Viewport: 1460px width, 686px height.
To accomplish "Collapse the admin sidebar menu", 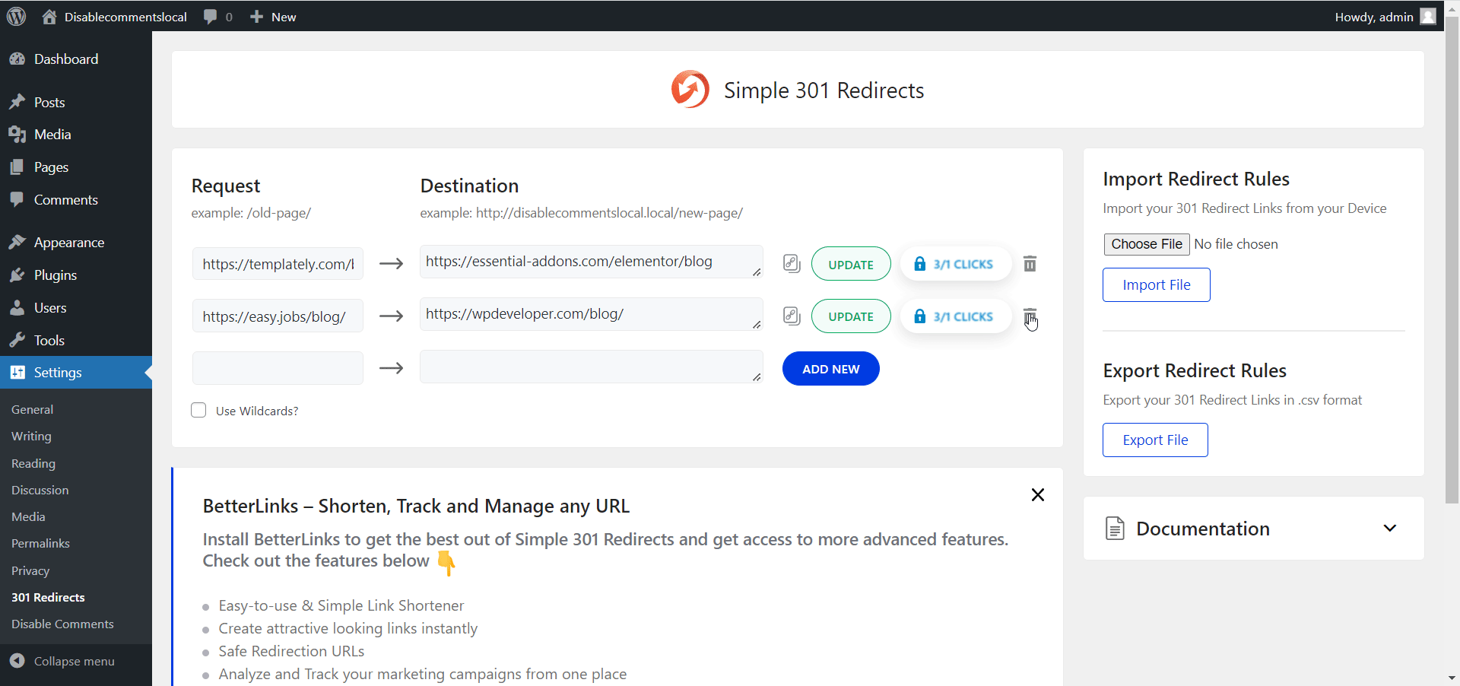I will (x=63, y=661).
